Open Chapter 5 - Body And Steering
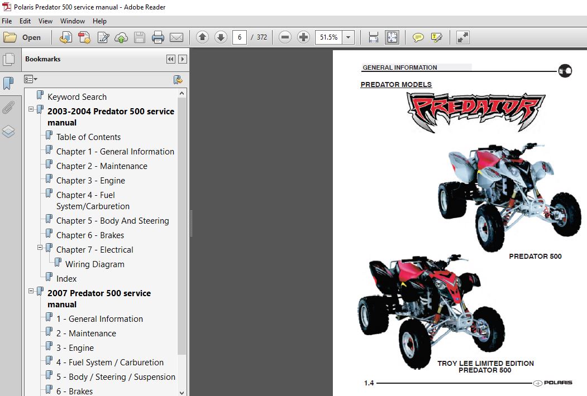The image size is (587, 396). point(113,221)
